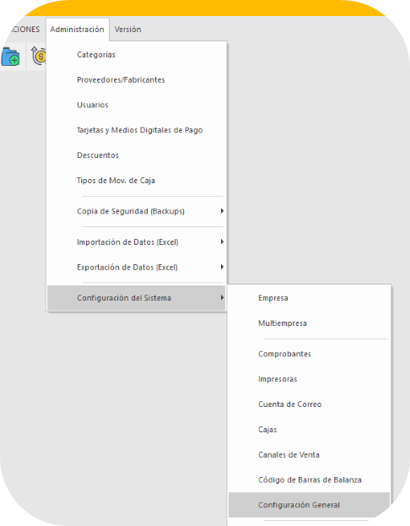The image size is (410, 526).
Task: Open the Administración menu
Action: (77, 30)
